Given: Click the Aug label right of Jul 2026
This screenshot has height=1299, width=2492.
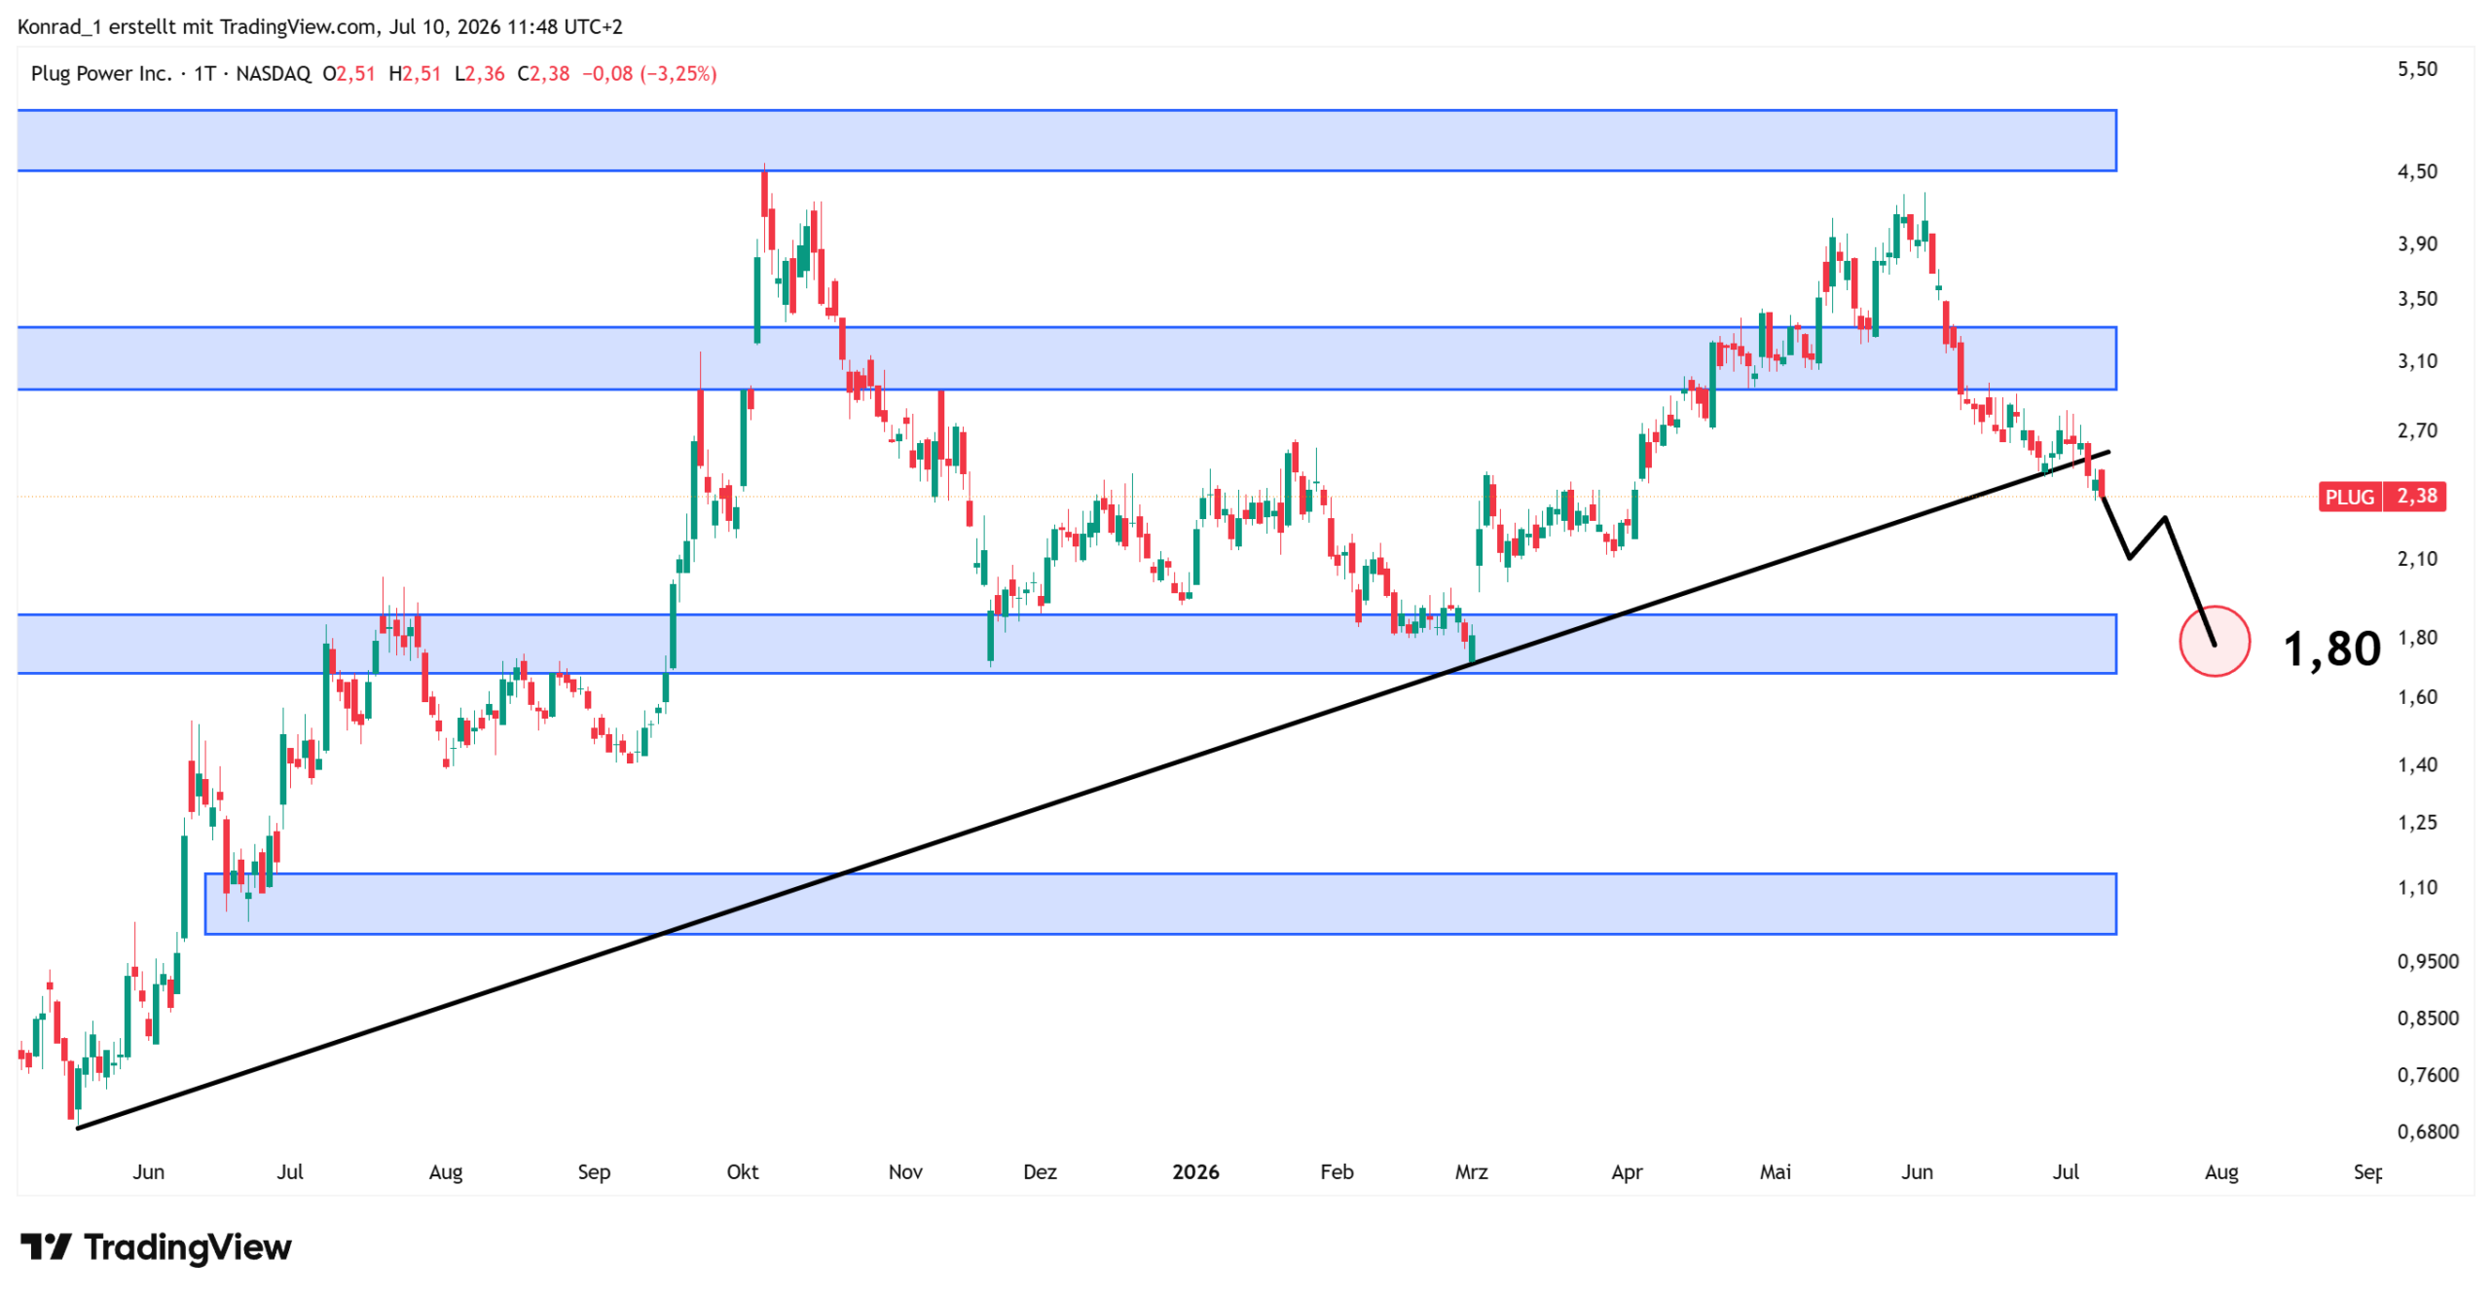Looking at the screenshot, I should coord(2221,1171).
